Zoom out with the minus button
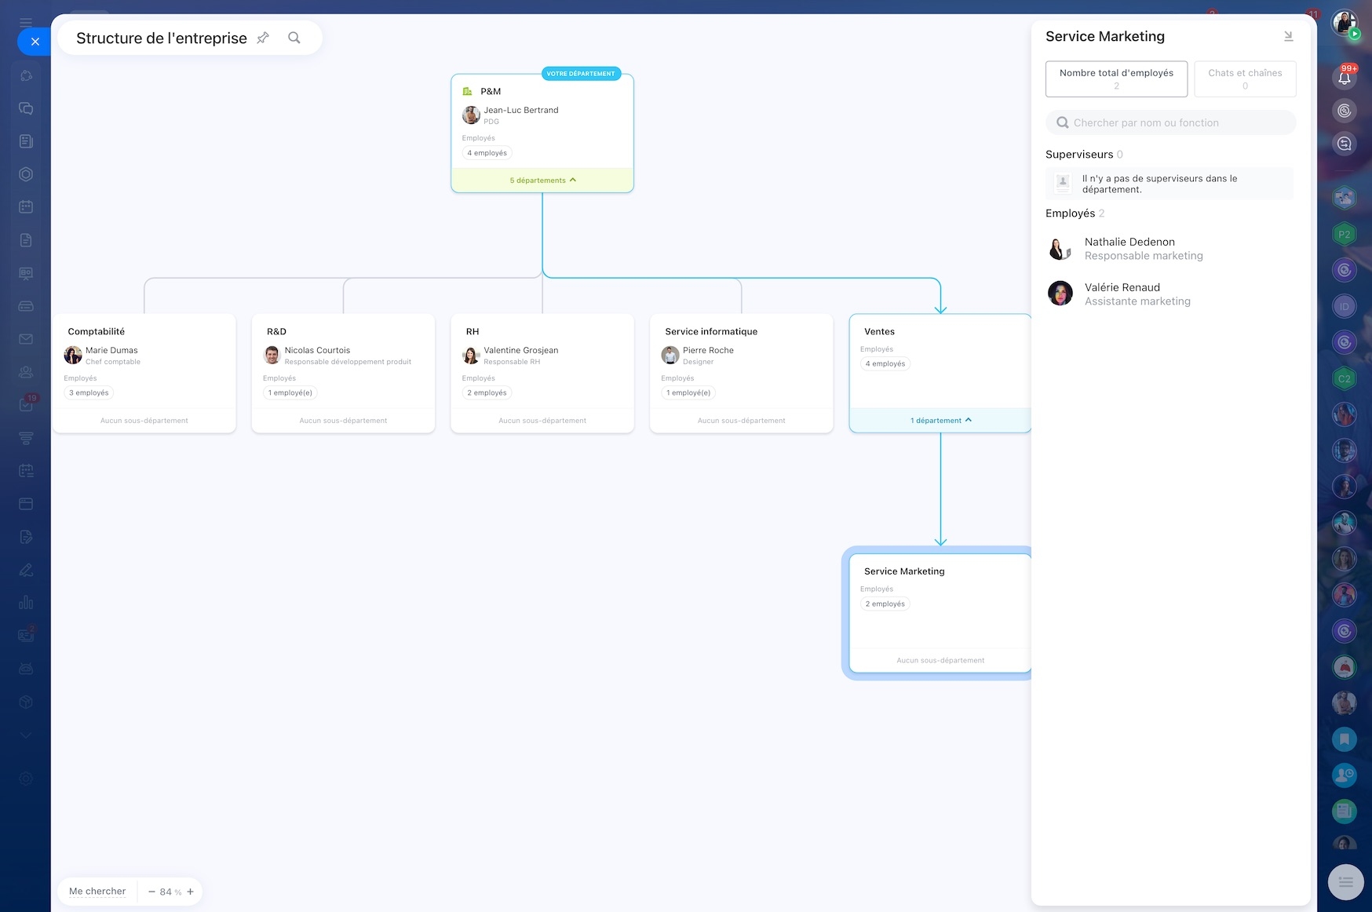This screenshot has width=1372, height=912. (x=151, y=892)
